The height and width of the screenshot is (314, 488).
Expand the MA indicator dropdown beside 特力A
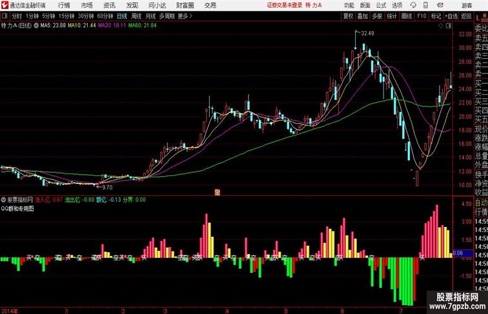(x=36, y=26)
